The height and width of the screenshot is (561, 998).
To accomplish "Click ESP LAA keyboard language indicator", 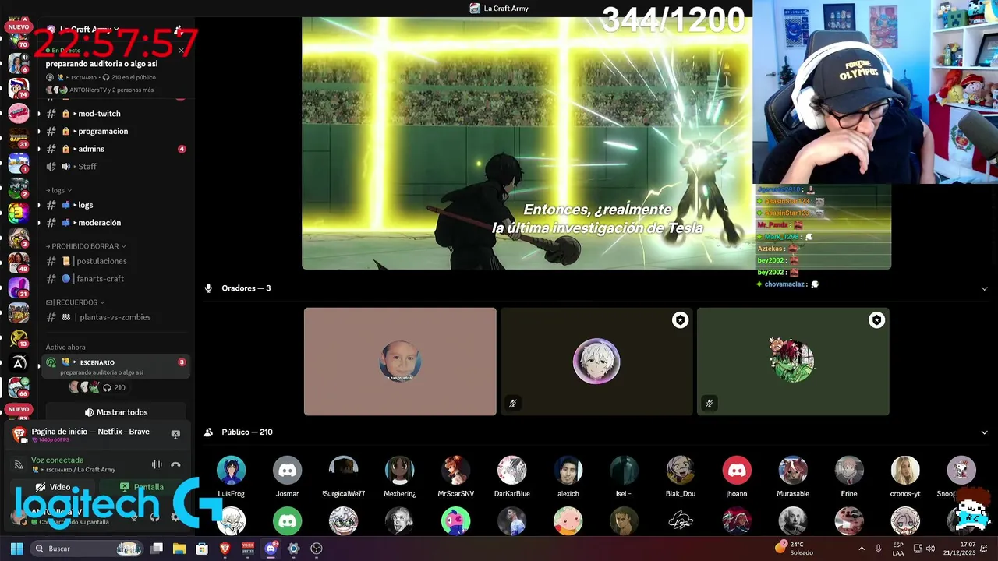I will point(898,549).
